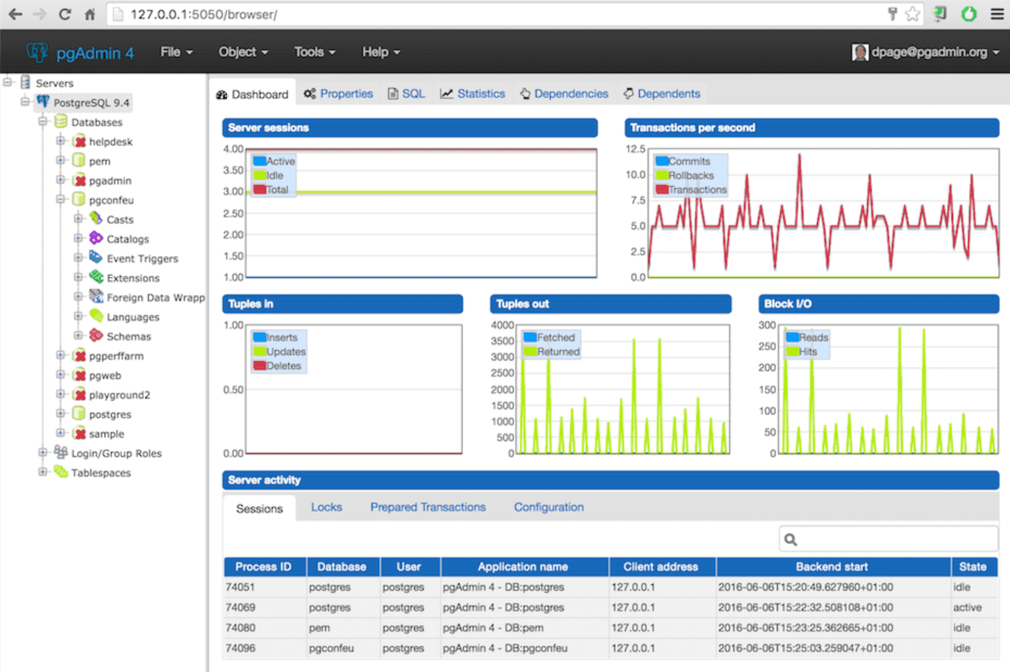
Task: Expand the pem database node
Action: pos(61,160)
